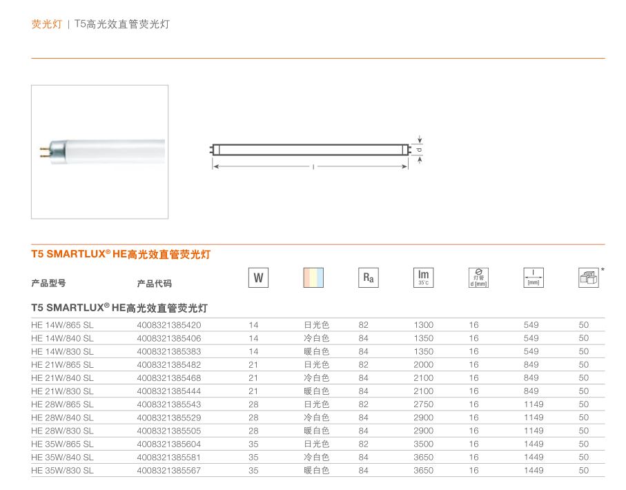Screen dimensions: 626x490
Task: Click Ra value 84 in HE 35W/830 row
Action: tap(363, 471)
